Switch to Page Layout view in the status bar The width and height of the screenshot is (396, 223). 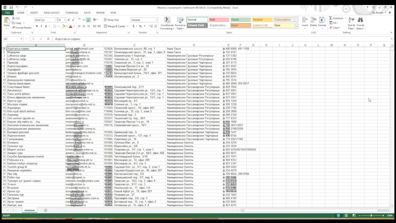pos(346,216)
